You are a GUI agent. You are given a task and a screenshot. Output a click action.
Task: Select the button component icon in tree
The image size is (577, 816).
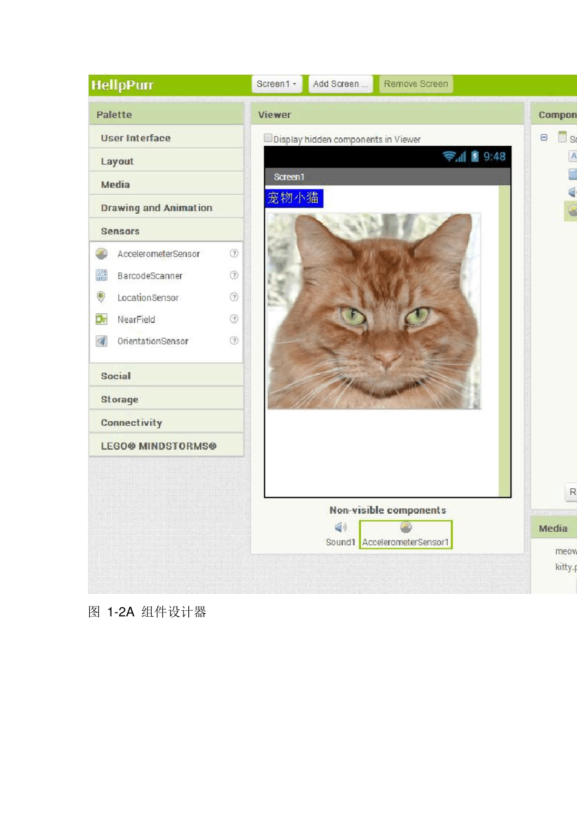(x=573, y=174)
